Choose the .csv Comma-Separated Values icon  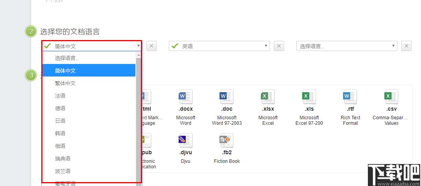391,97
